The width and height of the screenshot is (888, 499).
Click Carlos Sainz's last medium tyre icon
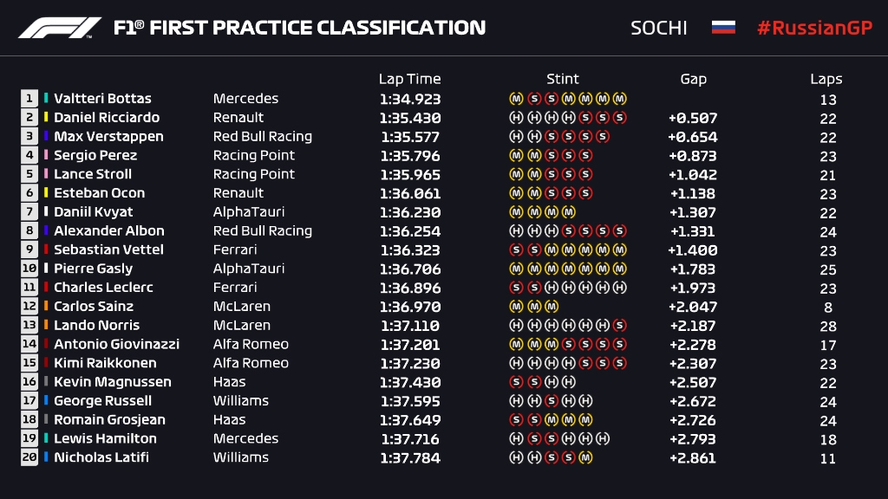(552, 307)
